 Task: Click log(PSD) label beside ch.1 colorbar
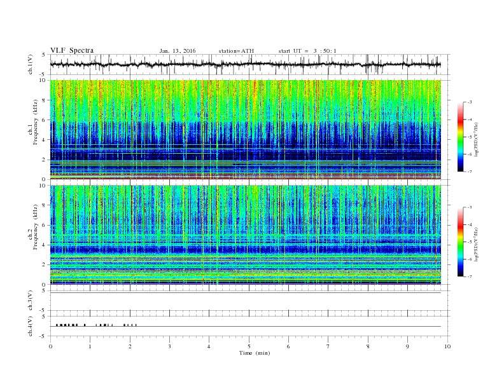[x=476, y=139]
